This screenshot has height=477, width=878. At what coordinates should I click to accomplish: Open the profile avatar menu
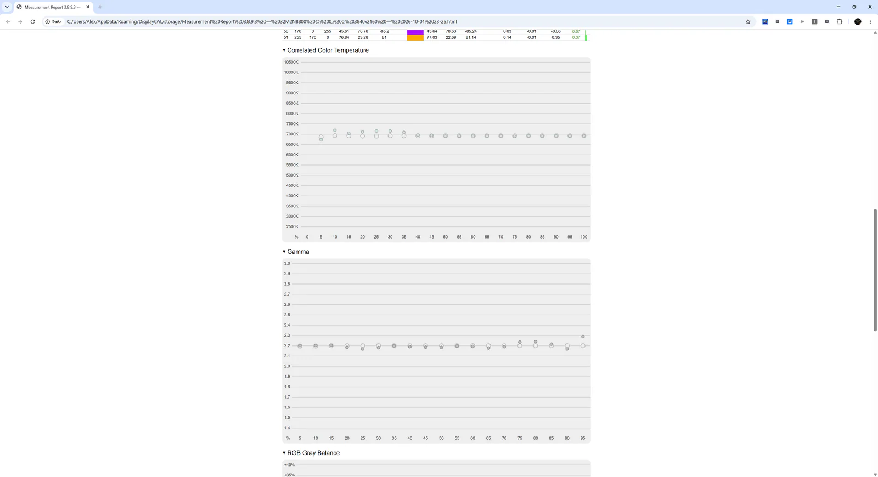point(858,22)
